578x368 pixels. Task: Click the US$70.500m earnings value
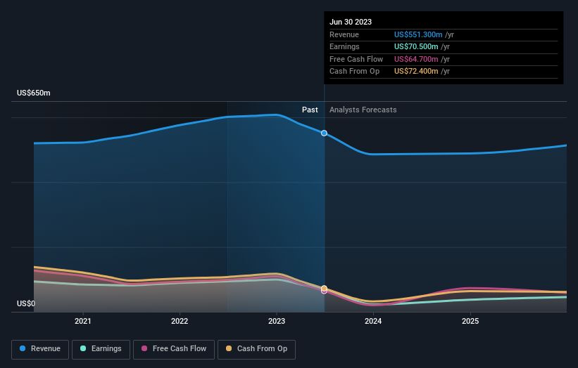(416, 46)
